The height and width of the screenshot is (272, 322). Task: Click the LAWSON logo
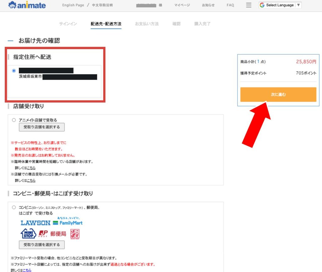pyautogui.click(x=35, y=223)
